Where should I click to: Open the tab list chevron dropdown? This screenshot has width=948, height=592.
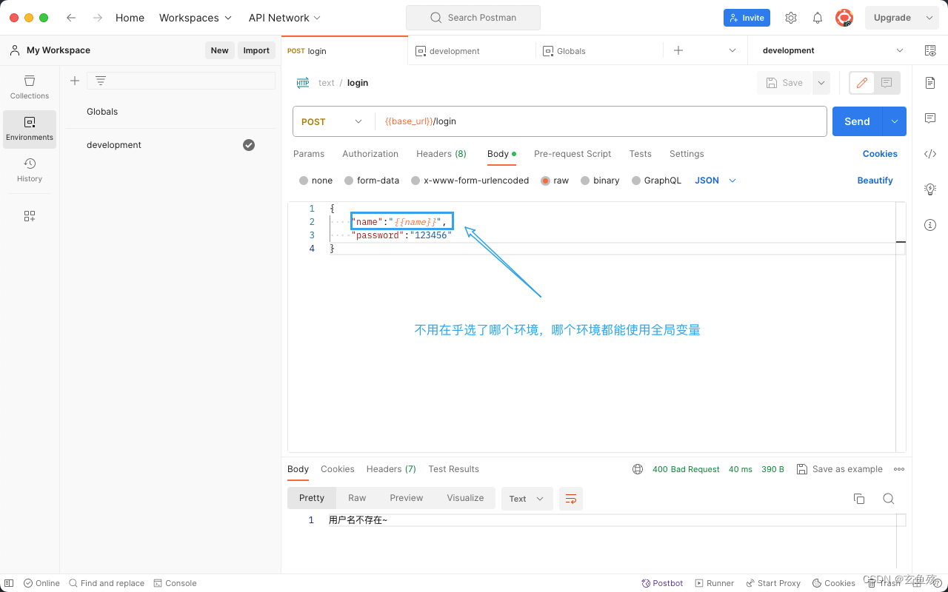tap(732, 50)
